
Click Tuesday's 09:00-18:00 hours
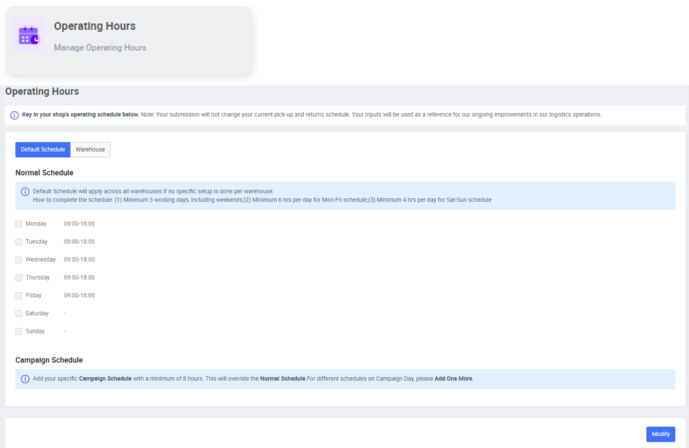click(x=79, y=242)
